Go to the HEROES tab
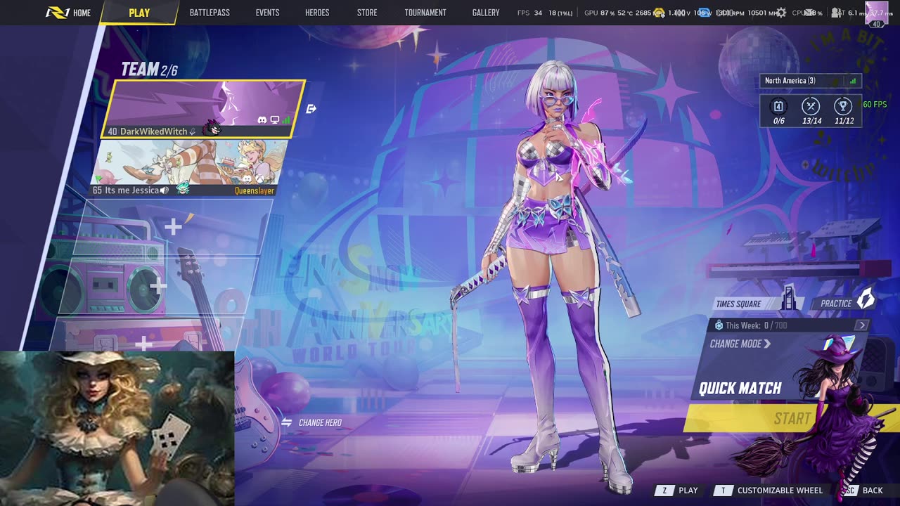This screenshot has height=506, width=900. pos(317,13)
